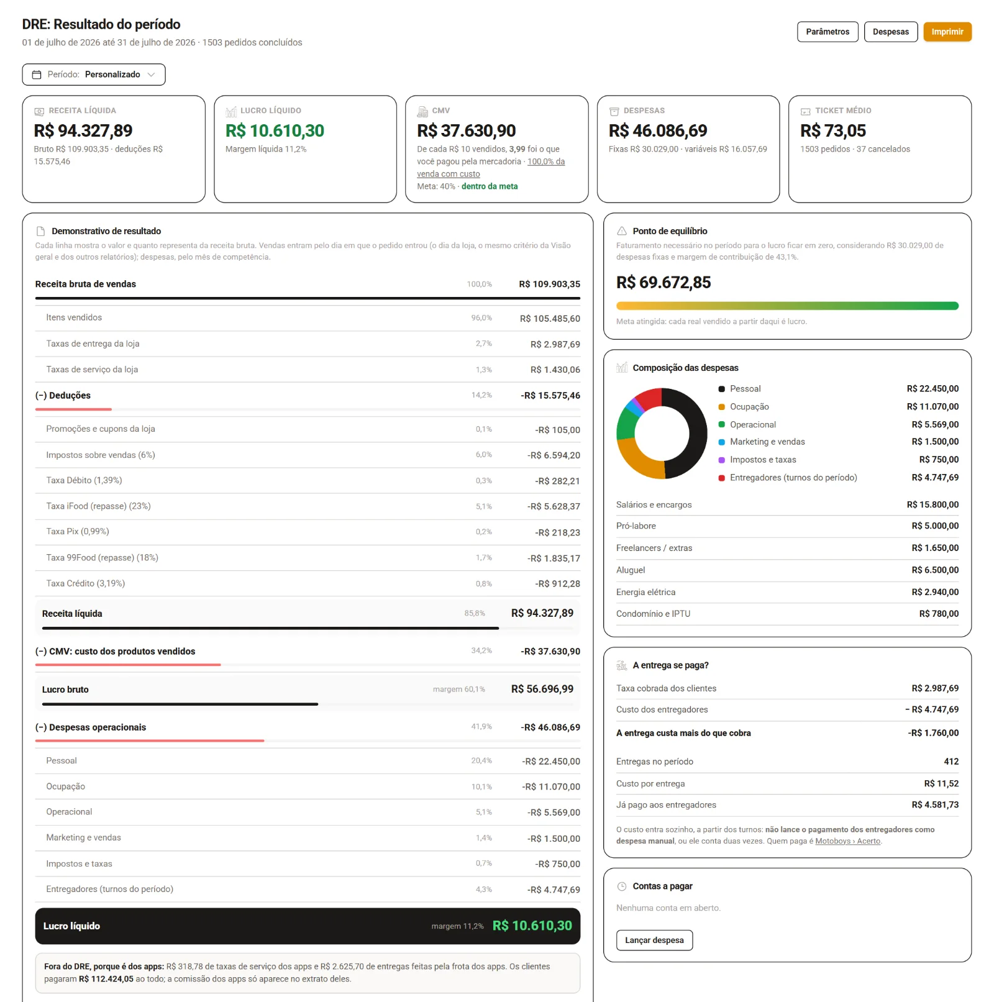This screenshot has width=994, height=1002.
Task: Click the 'Energia elétrica' expense row
Action: click(x=787, y=593)
